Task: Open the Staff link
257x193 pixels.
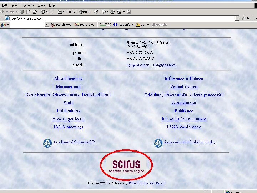Action: tap(68, 103)
